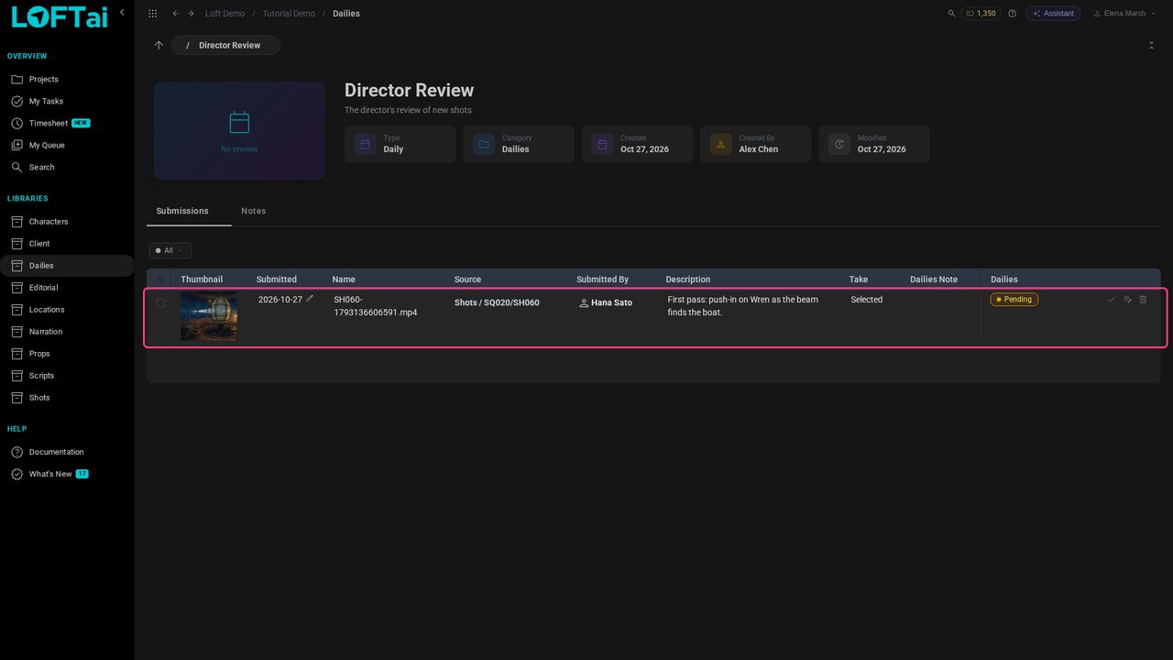Click the 1,350 credits pill
This screenshot has width=1173, height=660.
pos(981,14)
